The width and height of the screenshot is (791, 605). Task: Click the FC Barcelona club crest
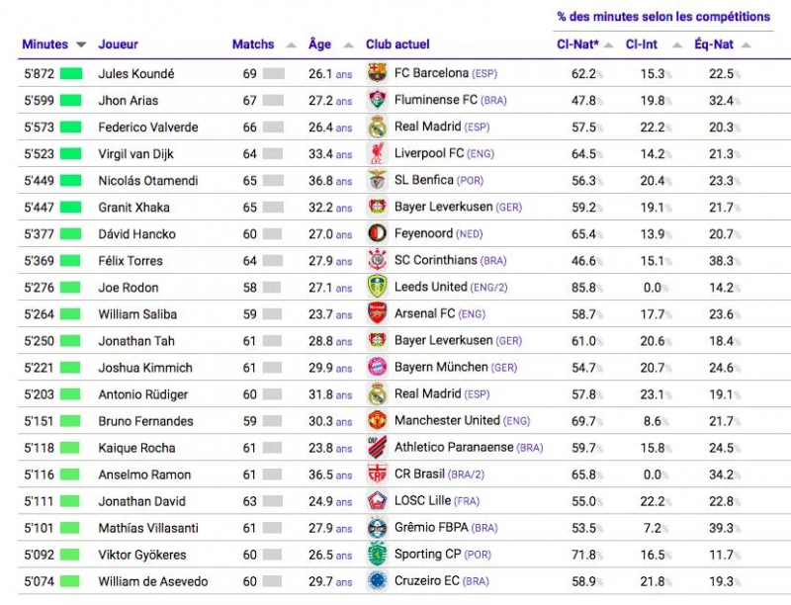(x=377, y=73)
